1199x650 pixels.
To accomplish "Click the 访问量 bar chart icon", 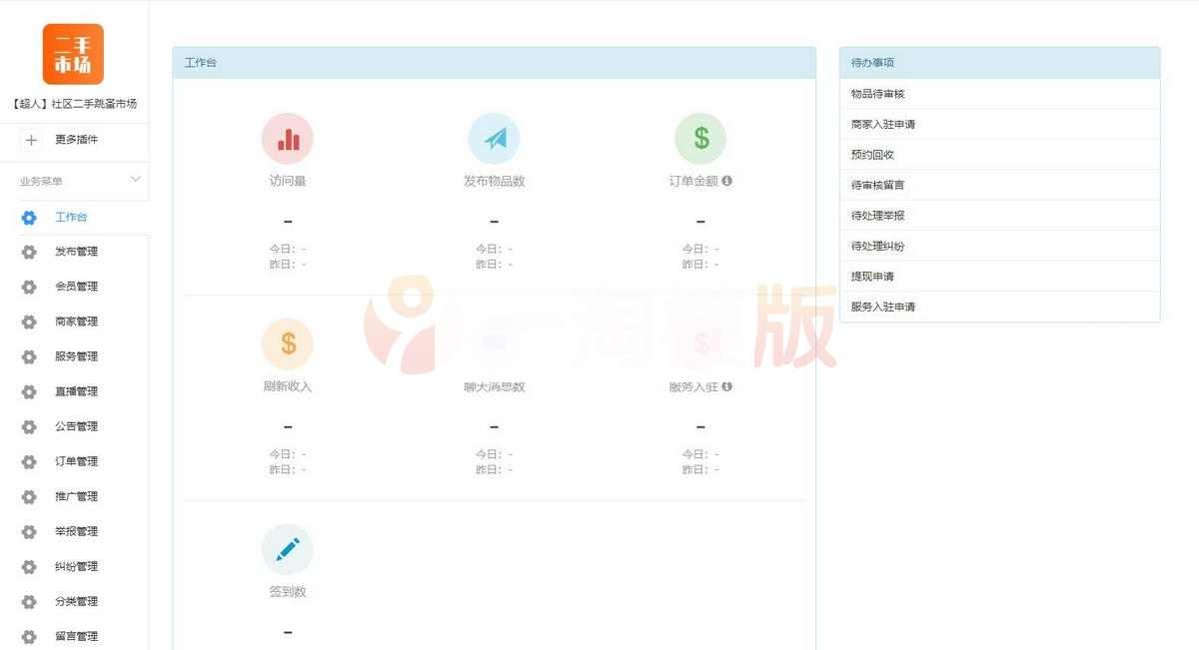I will 288,140.
